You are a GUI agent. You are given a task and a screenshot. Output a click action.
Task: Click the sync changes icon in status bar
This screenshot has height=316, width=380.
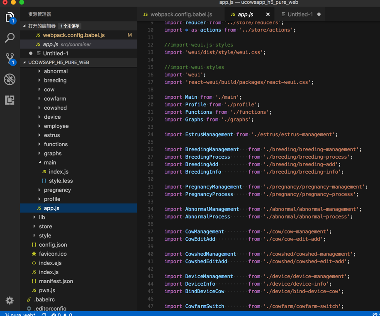point(44,314)
